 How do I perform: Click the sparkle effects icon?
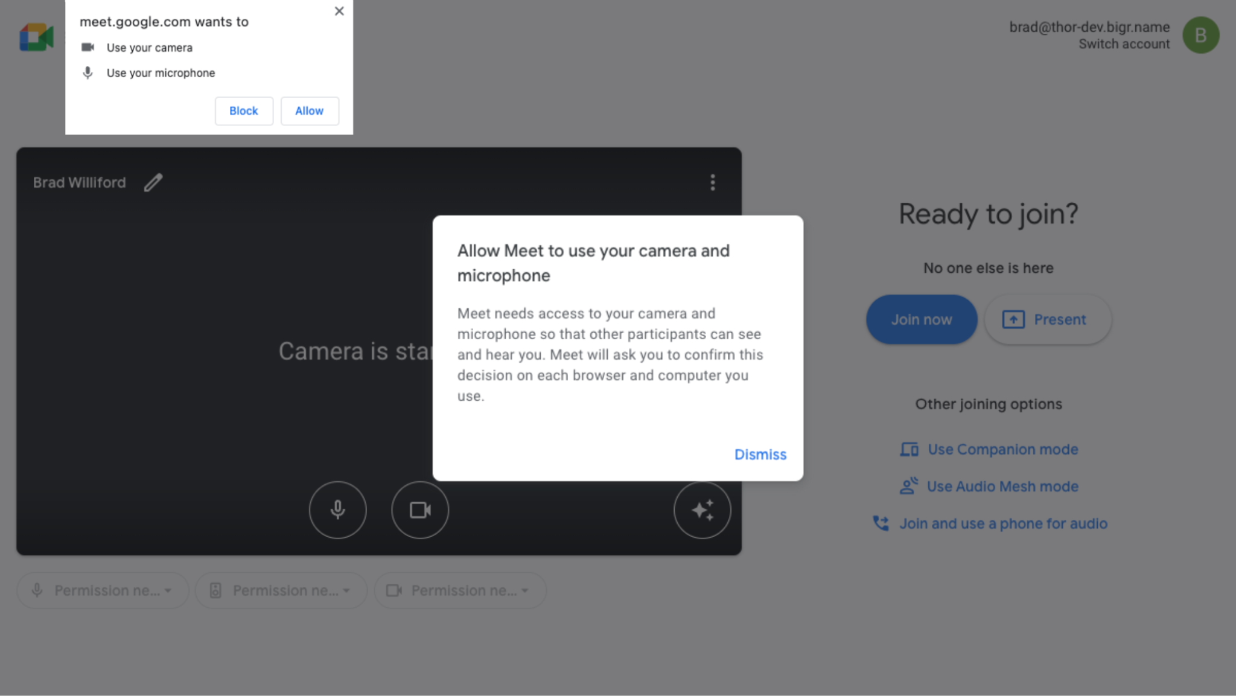703,510
